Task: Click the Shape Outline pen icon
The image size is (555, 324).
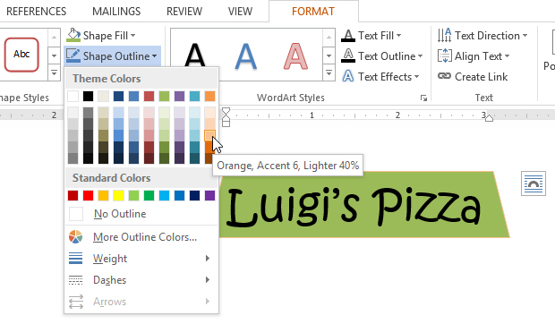Action: pos(73,55)
